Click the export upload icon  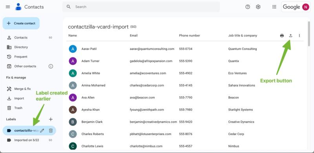(290, 36)
